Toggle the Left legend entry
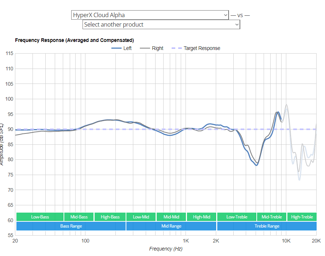Viewport: 325px width, 256px height. [122, 48]
